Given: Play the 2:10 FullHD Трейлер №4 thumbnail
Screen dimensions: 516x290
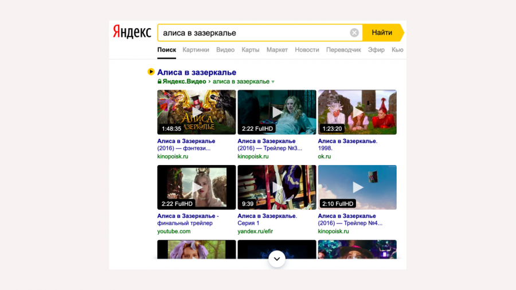Looking at the screenshot, I should tap(357, 187).
